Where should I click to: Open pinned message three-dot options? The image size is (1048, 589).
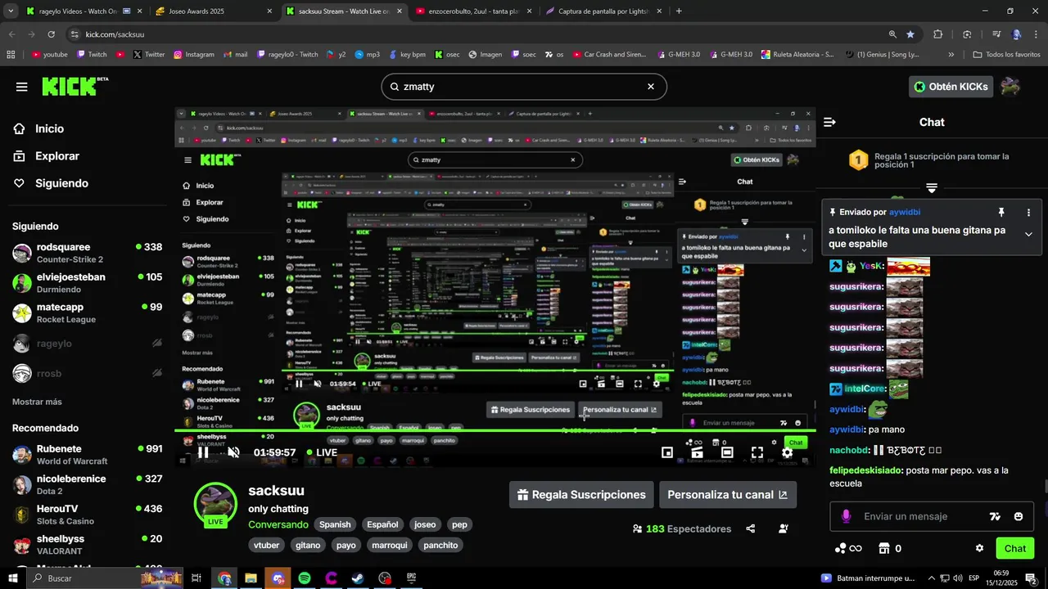coord(1028,212)
